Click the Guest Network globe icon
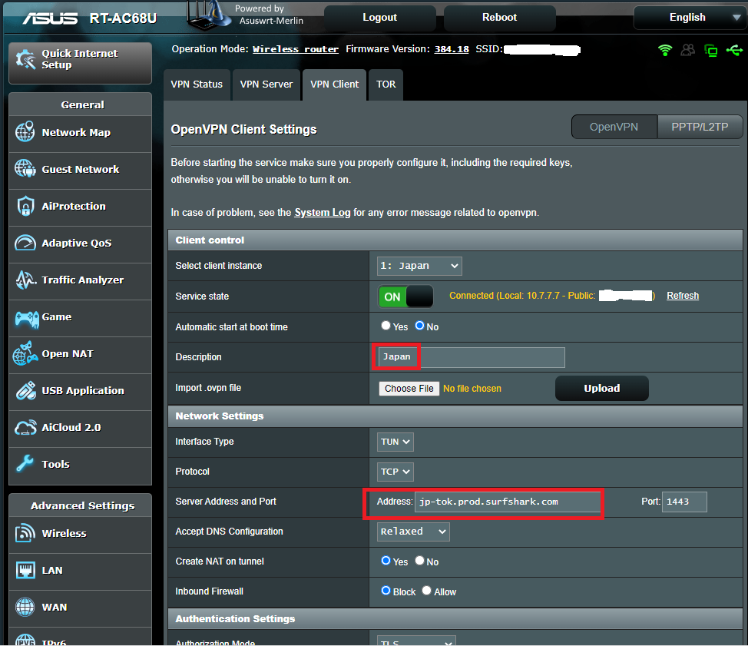Screen dimensions: 748x646 click(25, 169)
